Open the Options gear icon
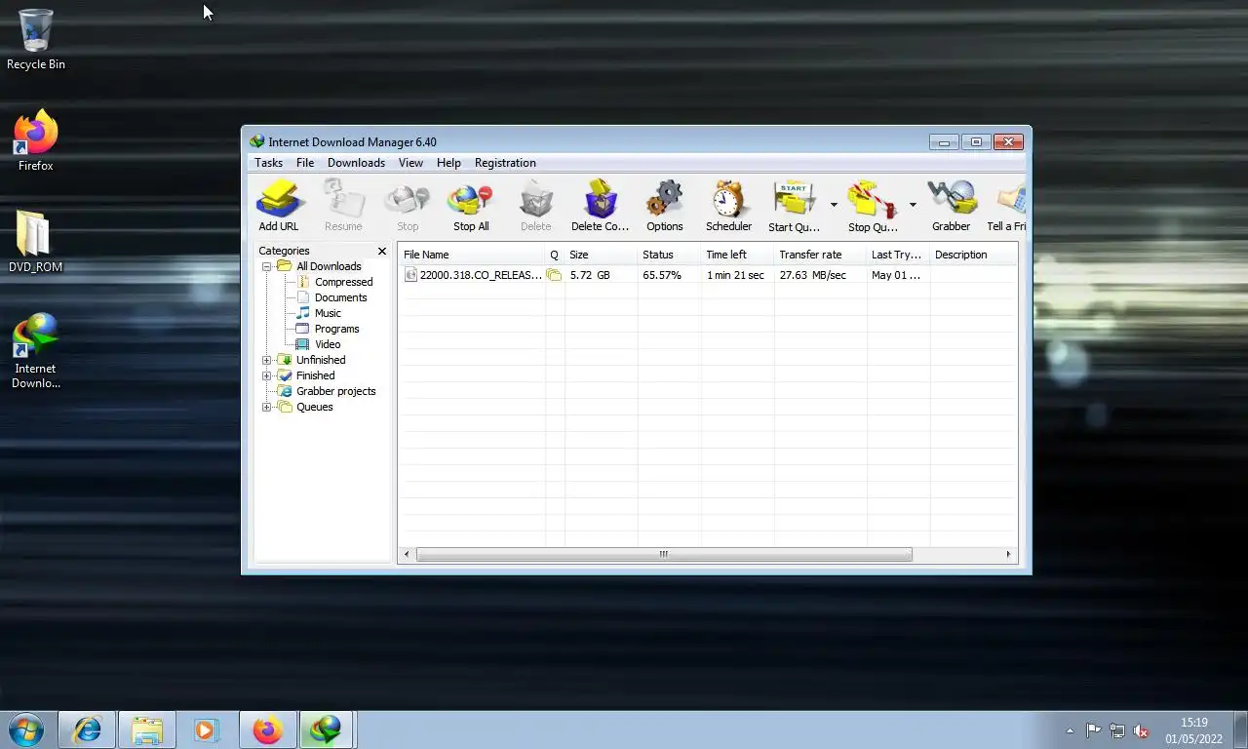This screenshot has height=749, width=1248. pos(664,206)
